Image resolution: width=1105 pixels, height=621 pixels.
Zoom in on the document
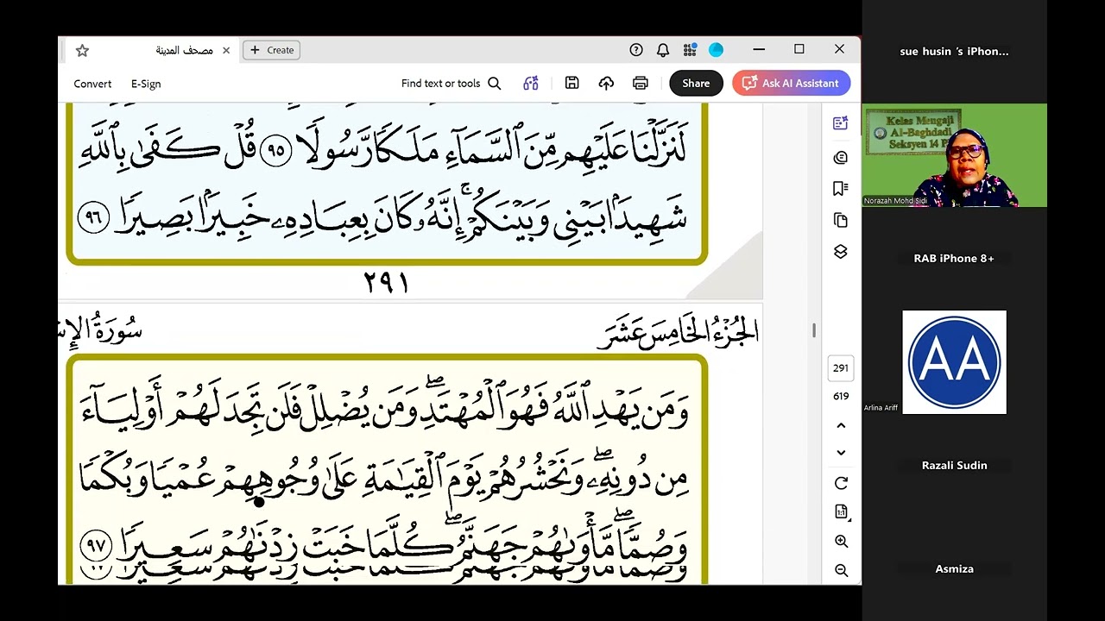[841, 542]
